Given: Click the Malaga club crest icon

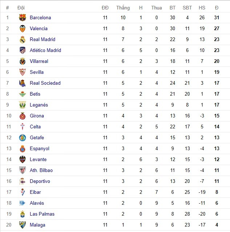Looking at the screenshot, I should coord(23,225).
